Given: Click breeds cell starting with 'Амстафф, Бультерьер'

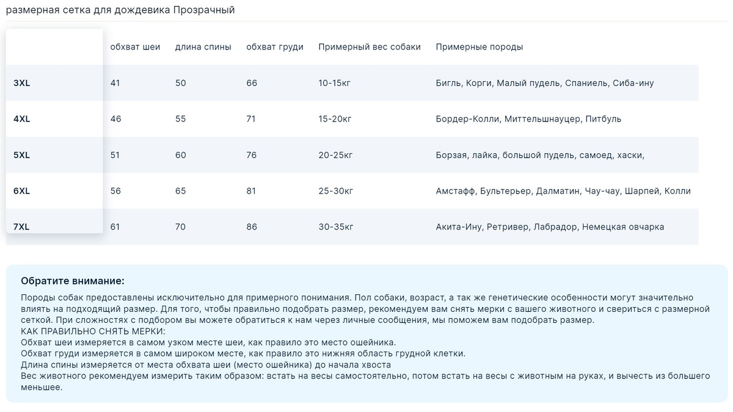Looking at the screenshot, I should click(x=563, y=191).
